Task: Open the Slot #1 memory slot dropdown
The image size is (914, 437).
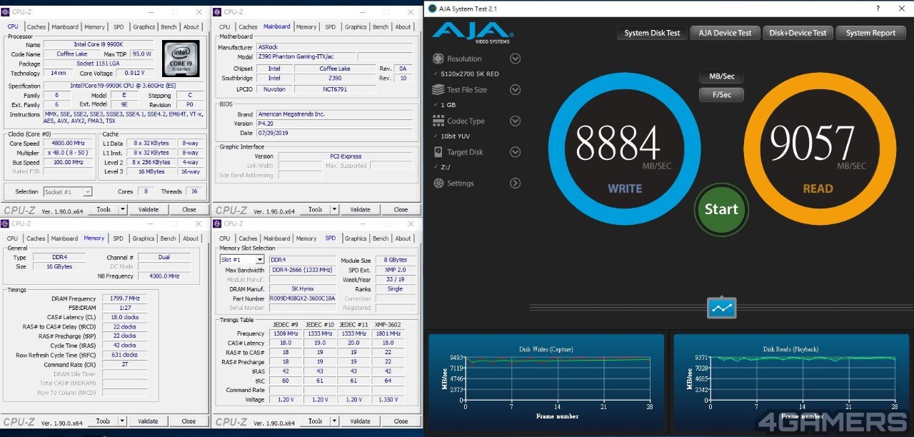Action: pos(242,260)
